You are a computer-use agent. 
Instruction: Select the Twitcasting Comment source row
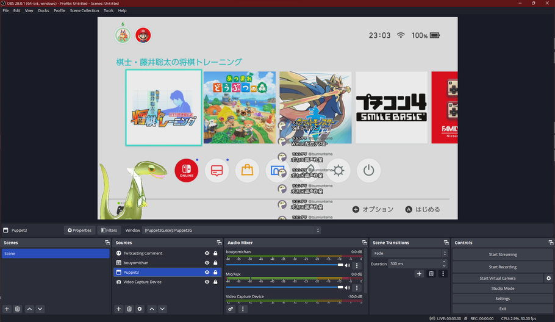pyautogui.click(x=168, y=253)
